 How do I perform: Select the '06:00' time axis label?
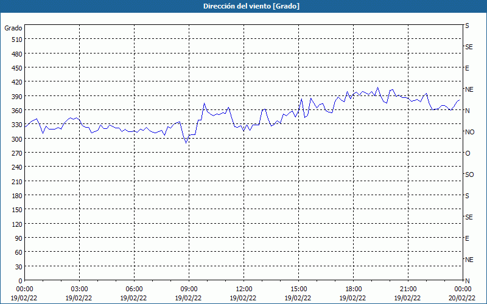134,289
